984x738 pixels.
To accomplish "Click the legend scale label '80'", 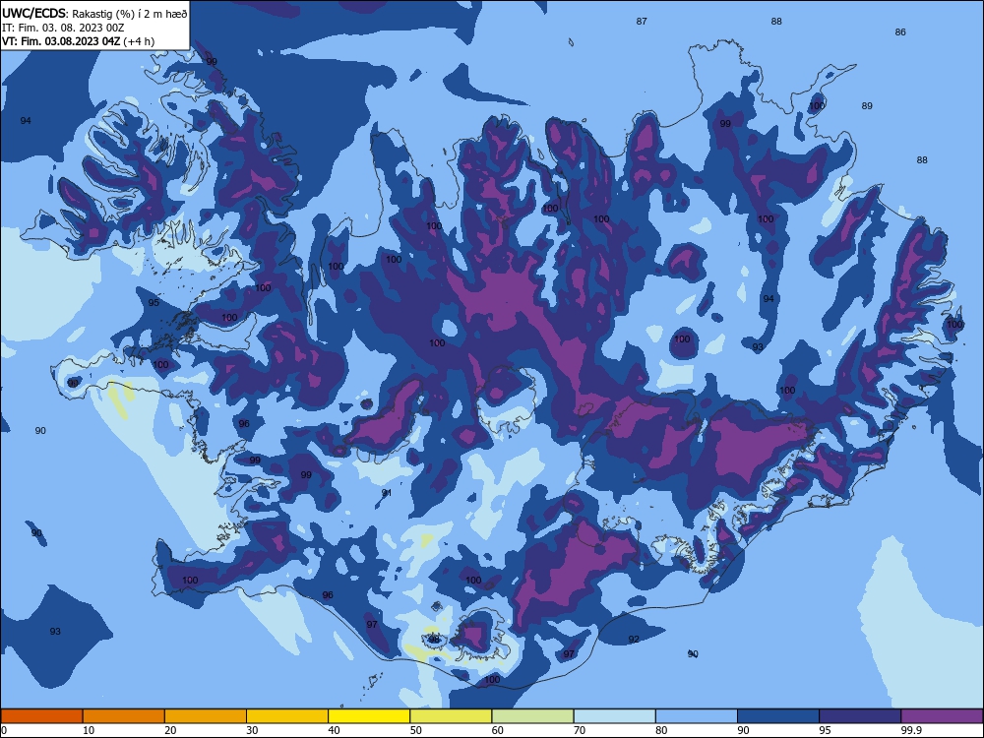I will (x=661, y=730).
